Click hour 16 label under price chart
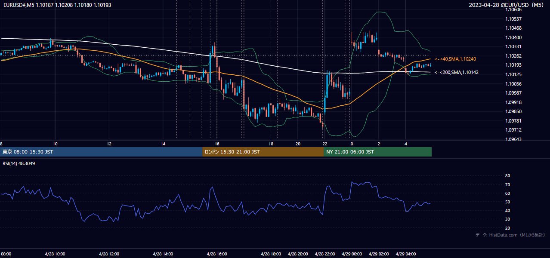Viewport: 550px width, 258px height. point(217,144)
